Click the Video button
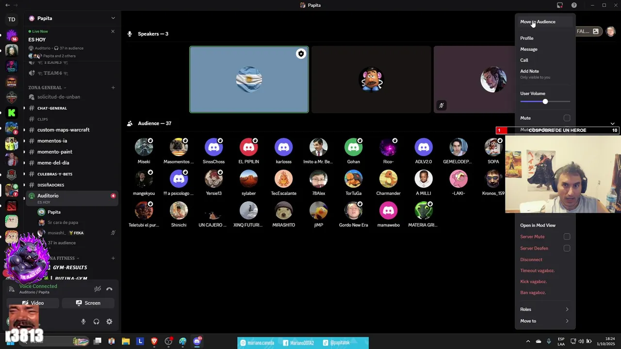The height and width of the screenshot is (349, 621). (33, 303)
